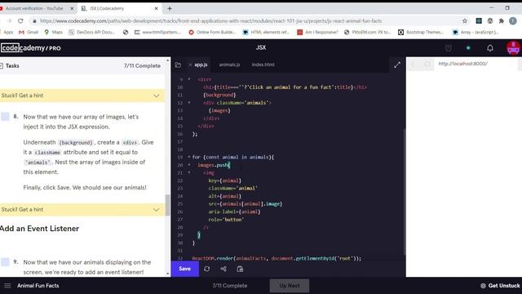Switch to the app.js tab
Viewport: 522px width, 294px height.
(201, 65)
